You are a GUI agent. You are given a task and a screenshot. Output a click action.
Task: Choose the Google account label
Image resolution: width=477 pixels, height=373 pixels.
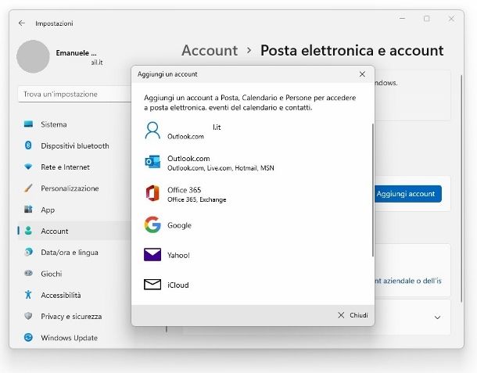179,225
